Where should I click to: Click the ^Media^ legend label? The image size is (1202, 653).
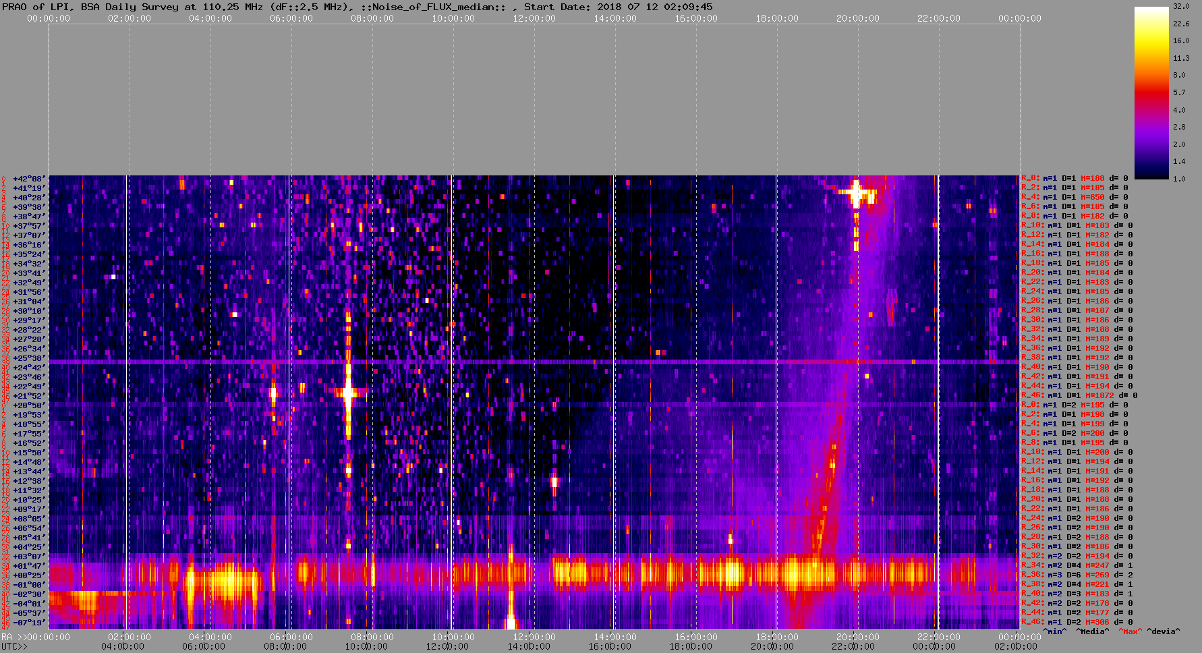click(1093, 632)
